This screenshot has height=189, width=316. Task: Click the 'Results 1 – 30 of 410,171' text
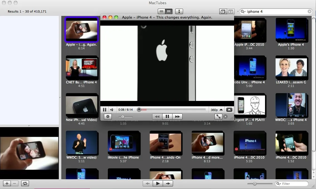(27, 11)
